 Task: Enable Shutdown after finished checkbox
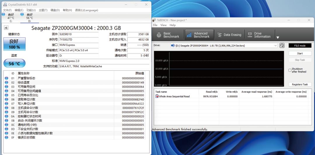[290, 70]
